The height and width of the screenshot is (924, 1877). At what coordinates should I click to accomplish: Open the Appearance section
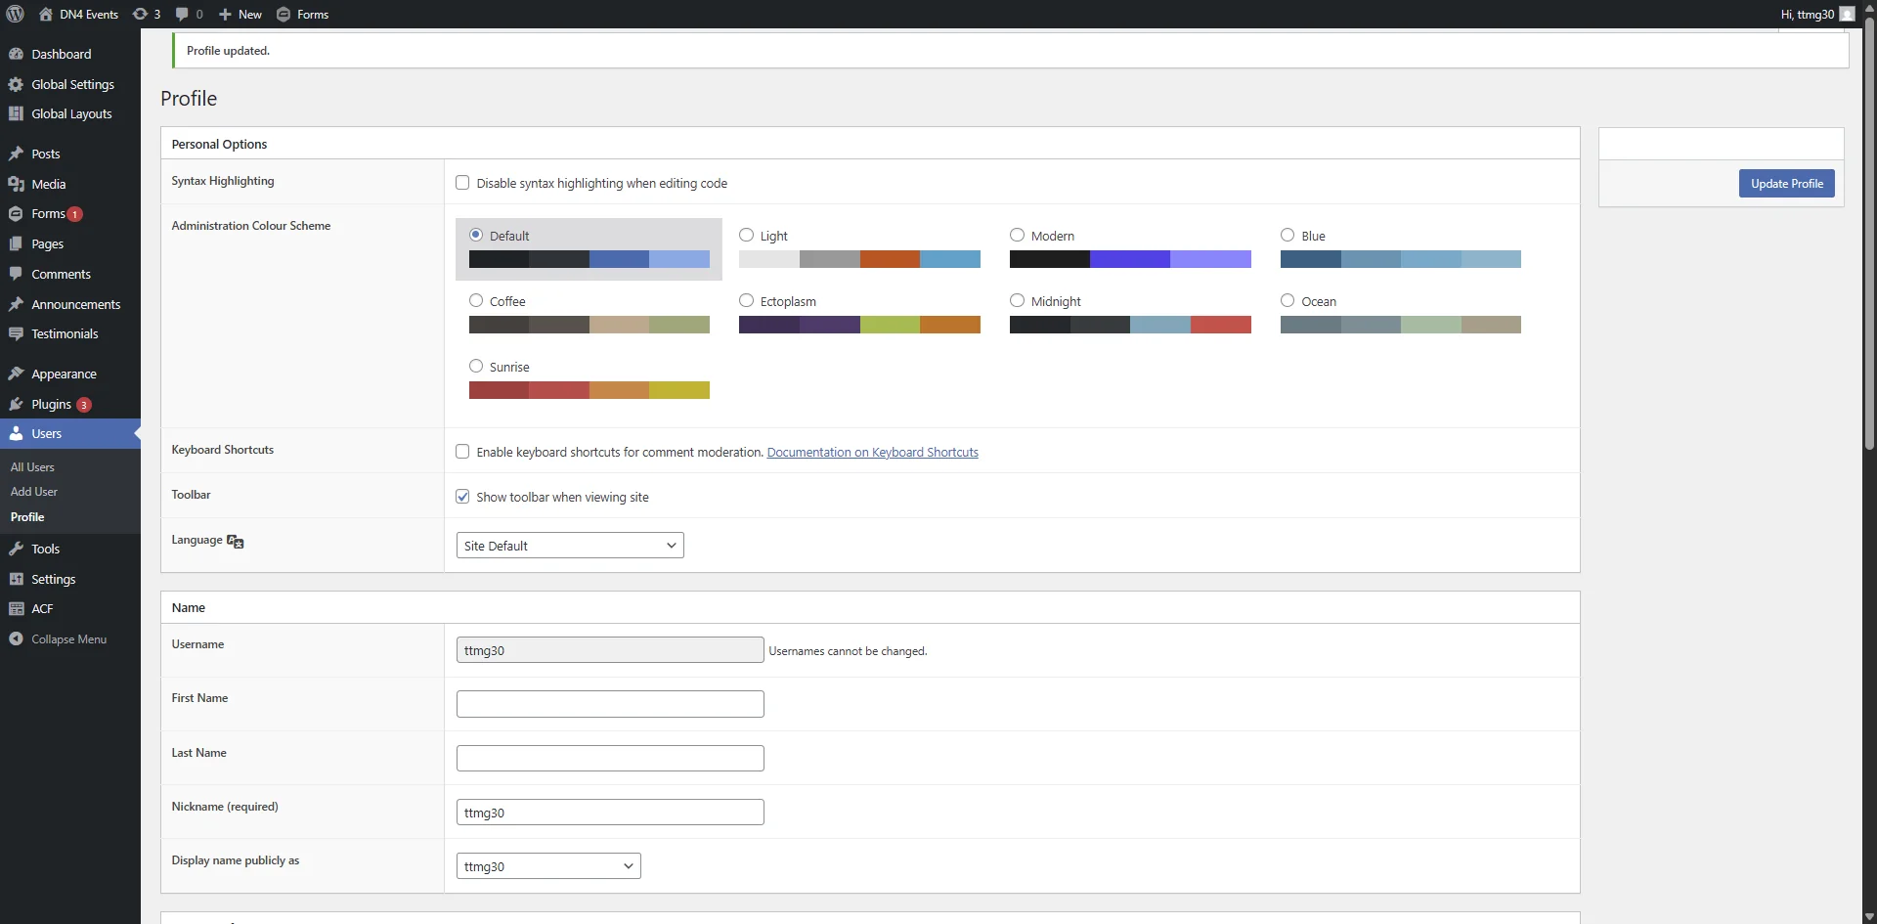pos(63,374)
